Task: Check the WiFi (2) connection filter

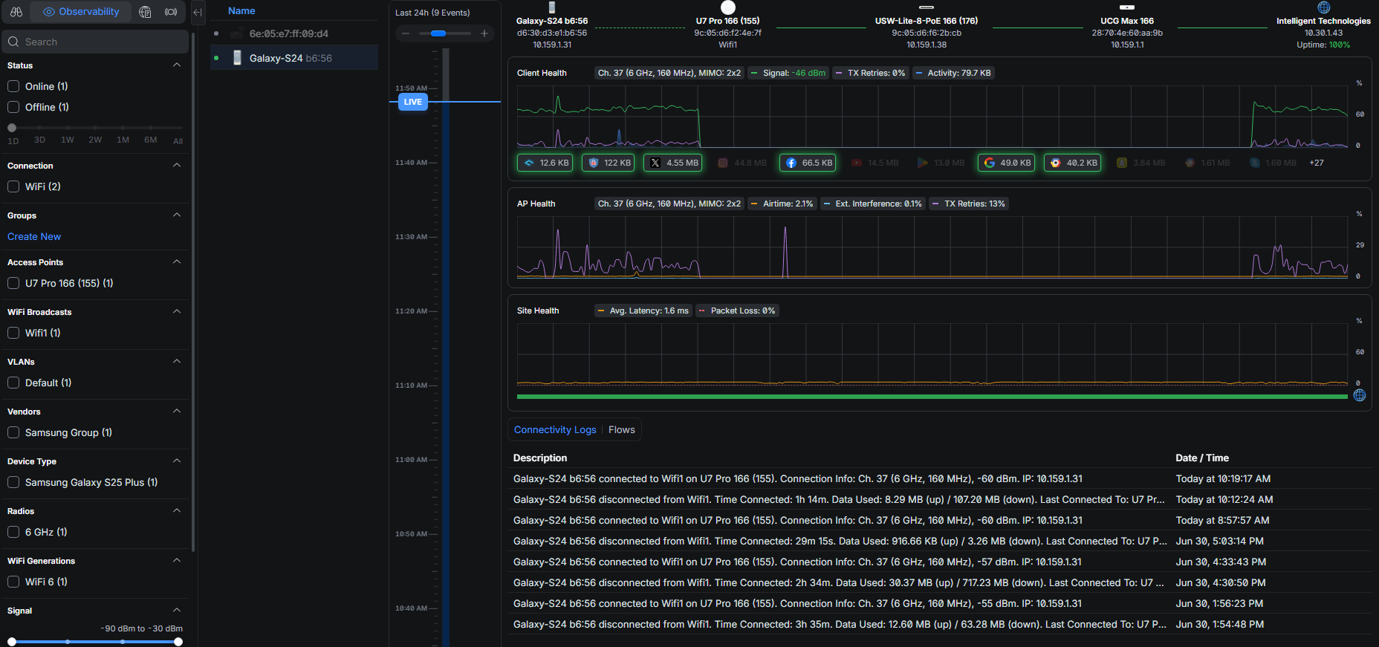Action: tap(13, 186)
